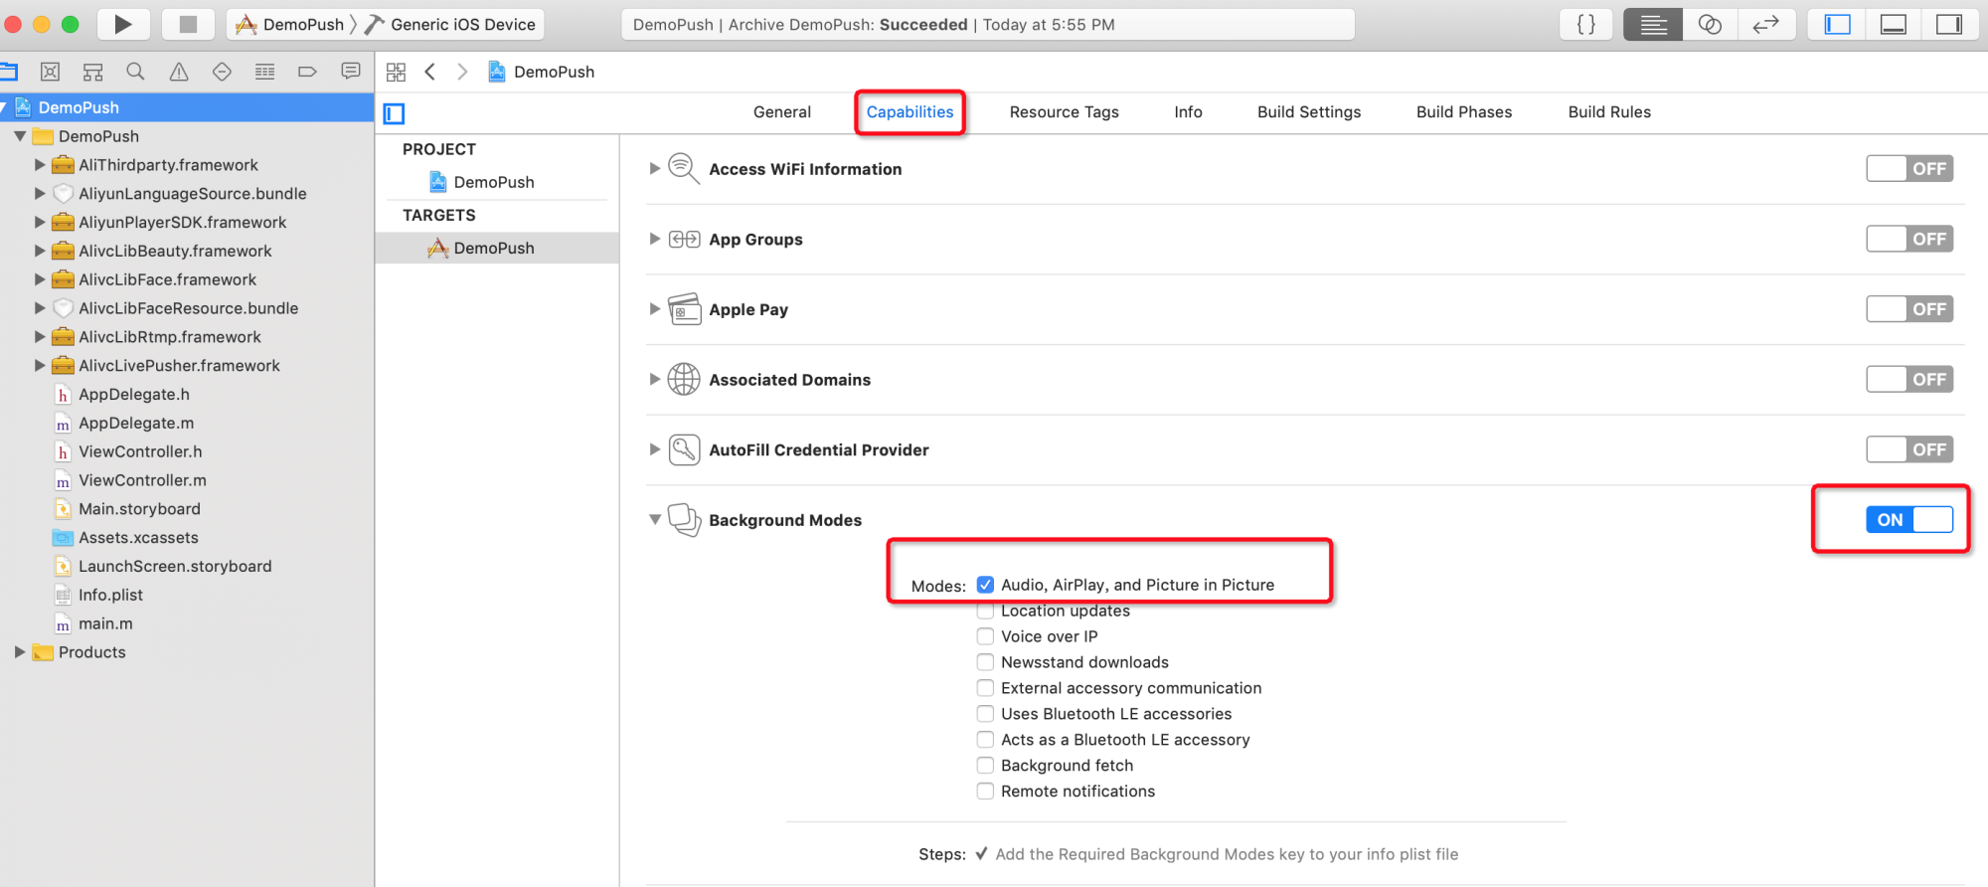This screenshot has height=887, width=1988.
Task: Turn on AutoFill Credential Provider capability
Action: 1909,449
